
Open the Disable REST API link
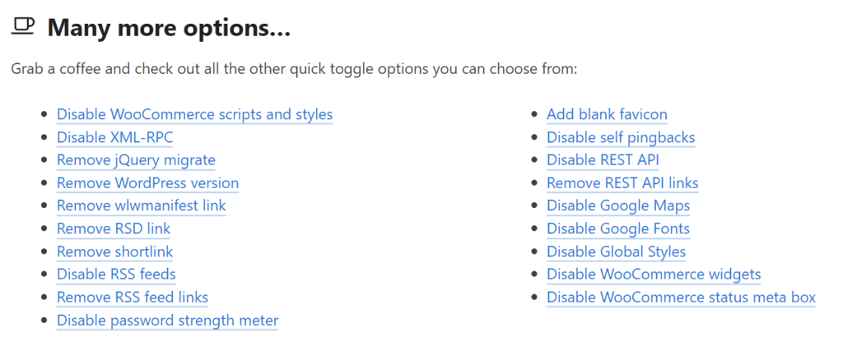tap(603, 160)
